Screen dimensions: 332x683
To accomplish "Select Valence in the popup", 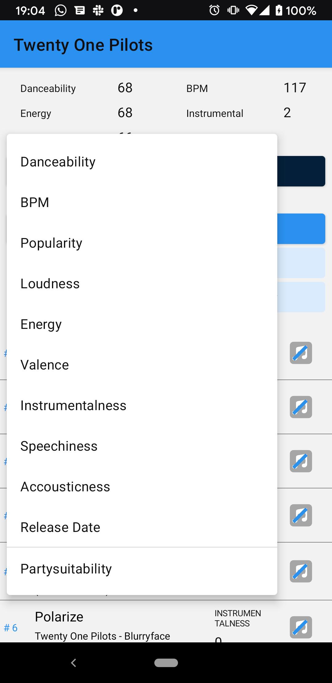I will (142, 365).
